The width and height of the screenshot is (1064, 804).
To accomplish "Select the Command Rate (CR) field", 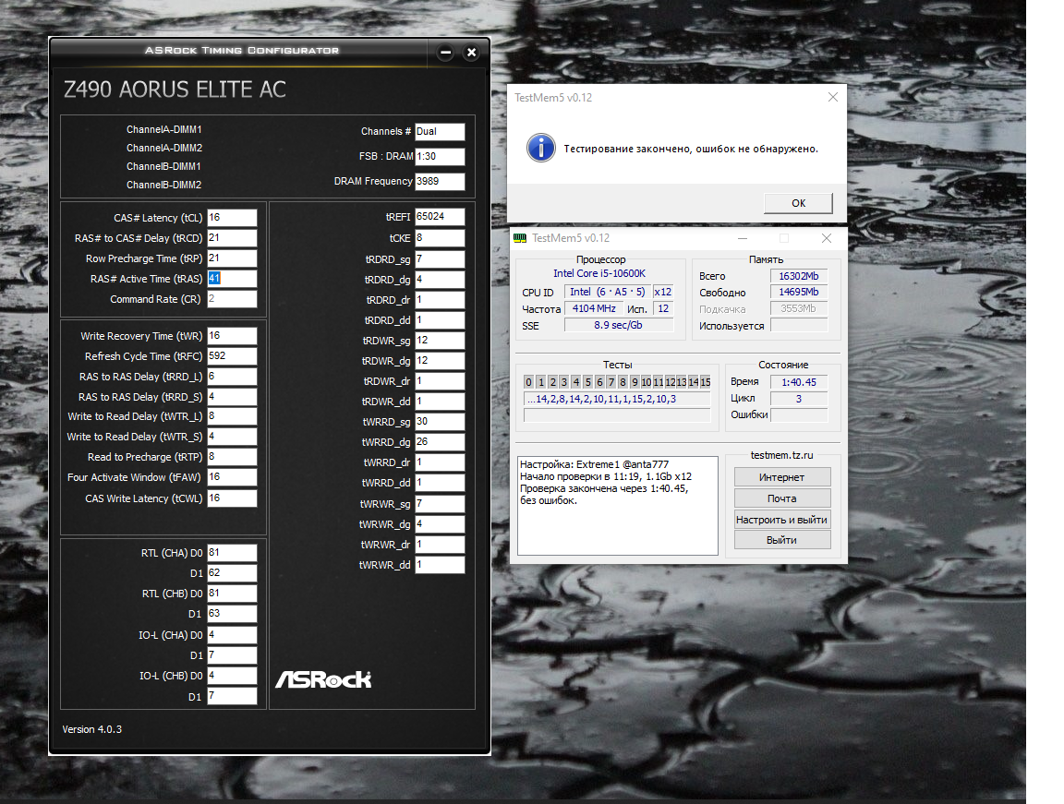I will click(232, 299).
